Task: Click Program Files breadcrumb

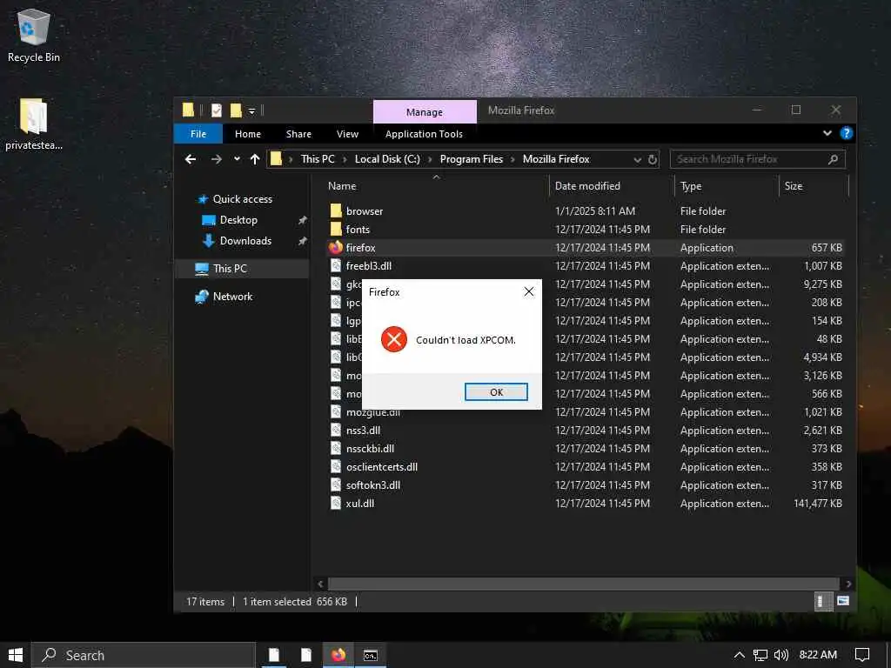Action: point(471,159)
